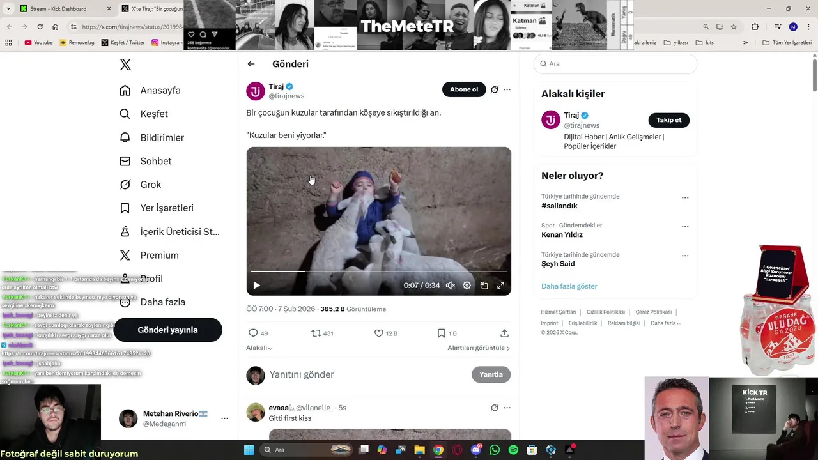Open more options for Kenan Yıldız trend
The width and height of the screenshot is (818, 460).
pyautogui.click(x=685, y=226)
